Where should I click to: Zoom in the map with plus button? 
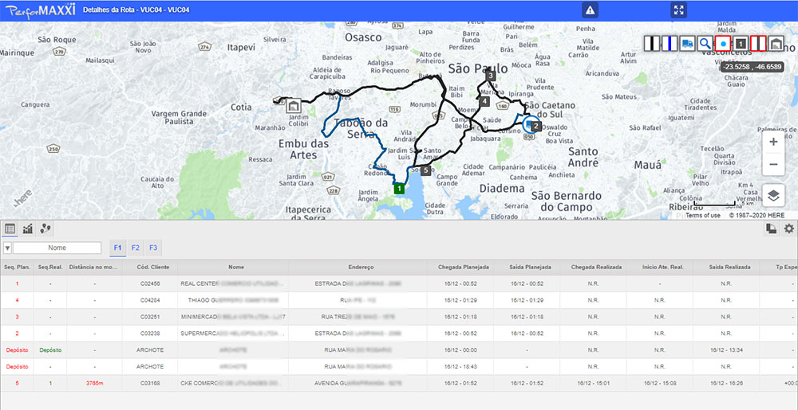[x=773, y=142]
